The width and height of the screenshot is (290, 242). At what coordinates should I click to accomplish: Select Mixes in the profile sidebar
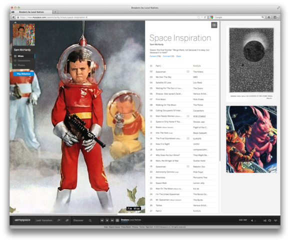click(23, 56)
